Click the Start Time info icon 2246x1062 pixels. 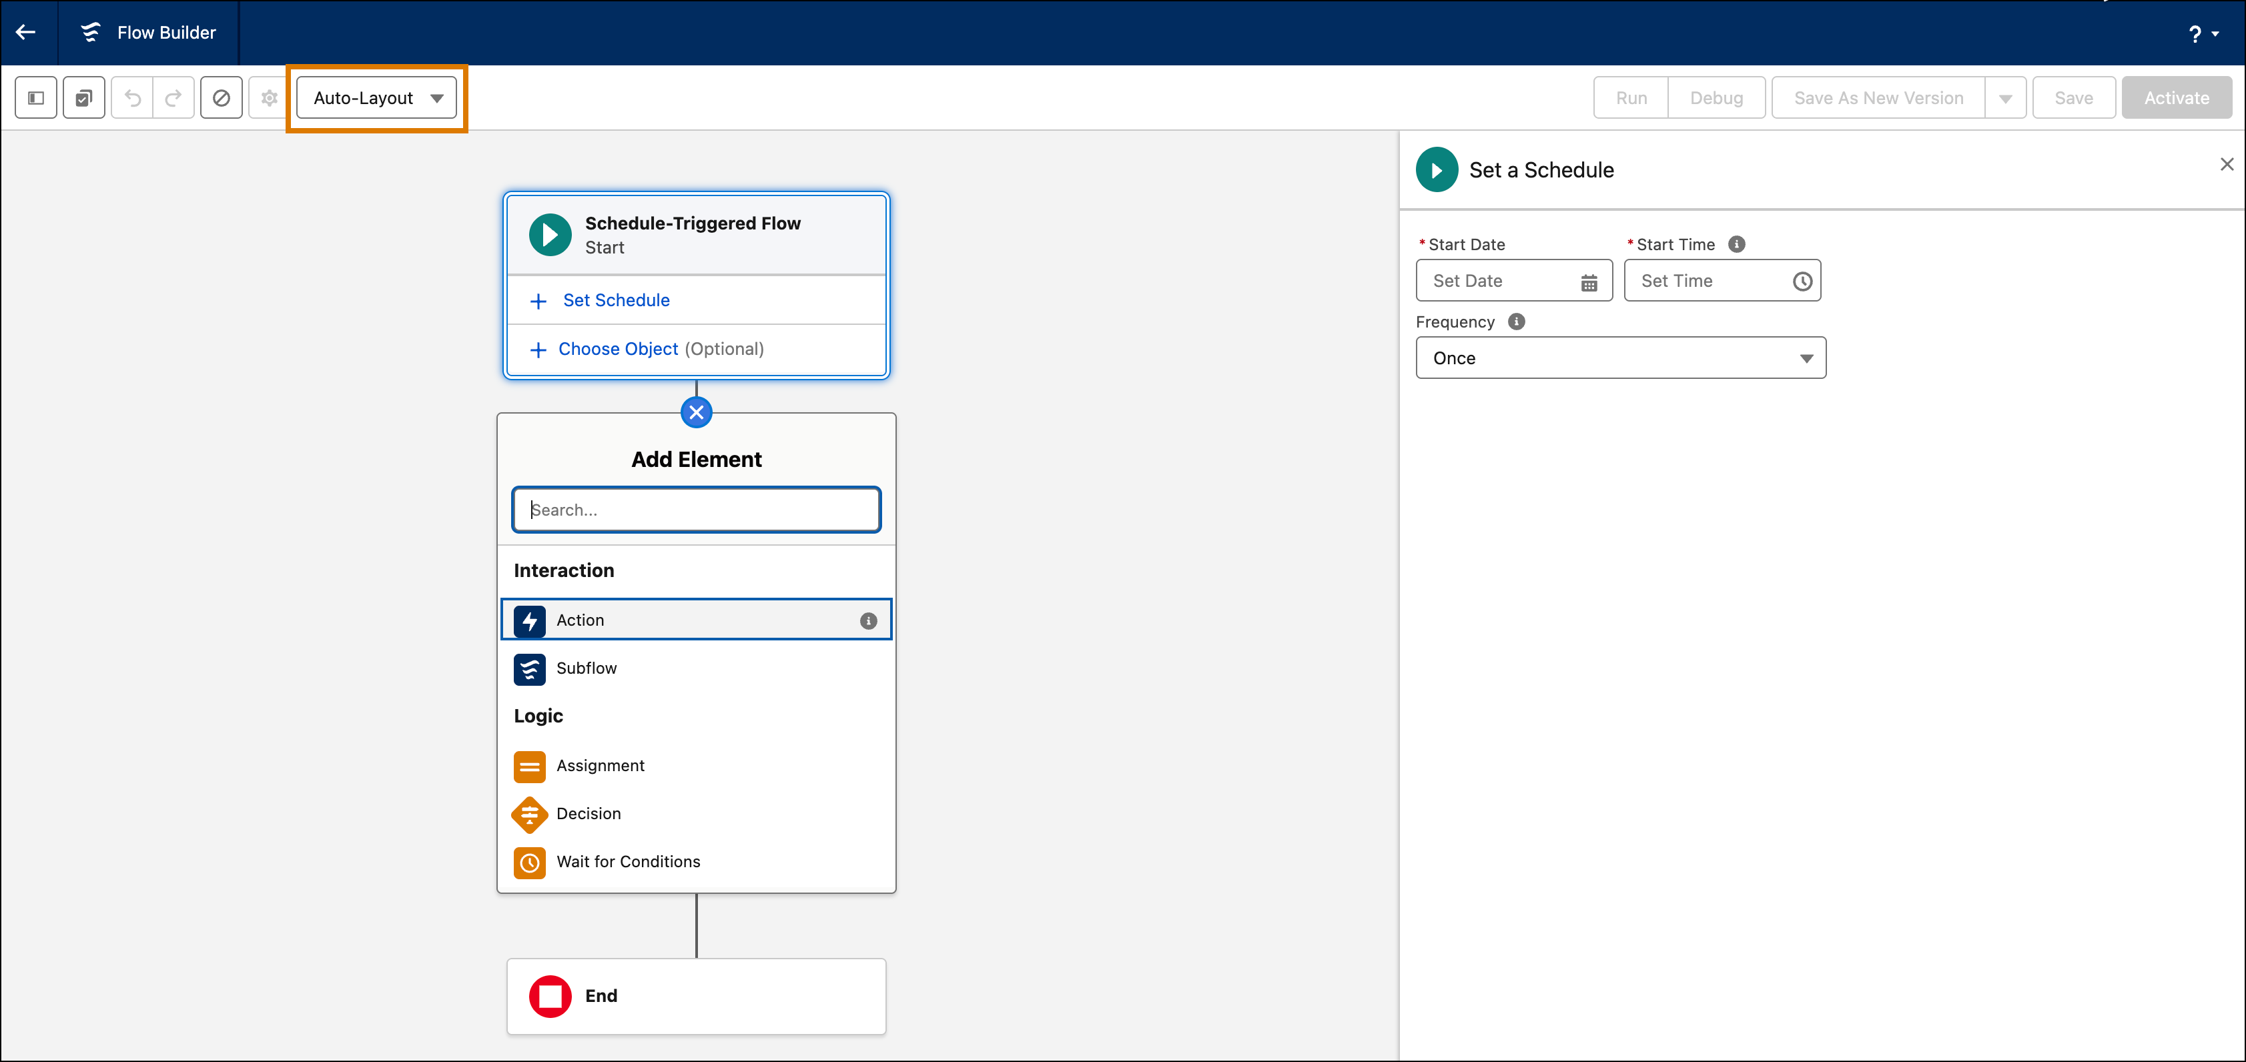pos(1737,244)
